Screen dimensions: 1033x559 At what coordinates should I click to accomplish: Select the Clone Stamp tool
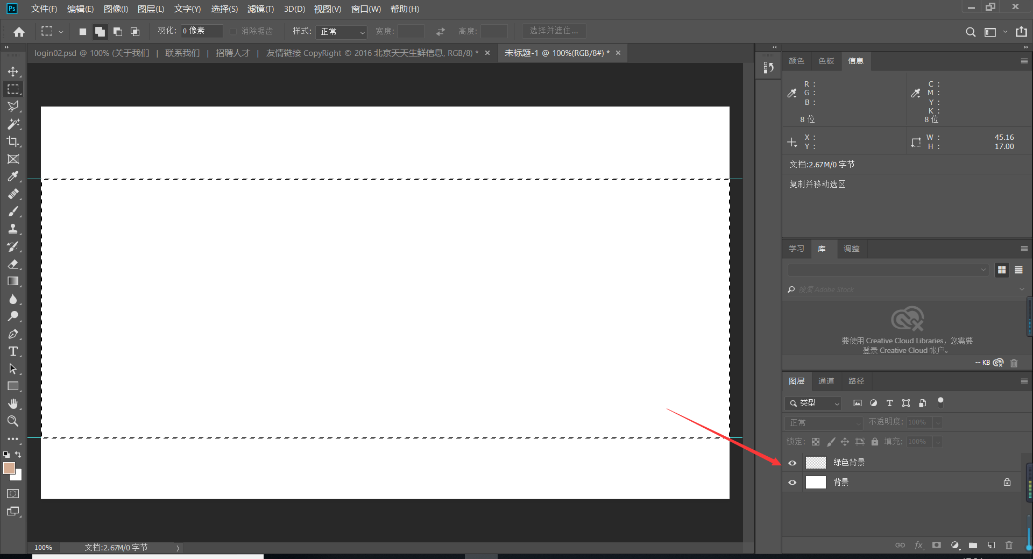[x=13, y=229]
